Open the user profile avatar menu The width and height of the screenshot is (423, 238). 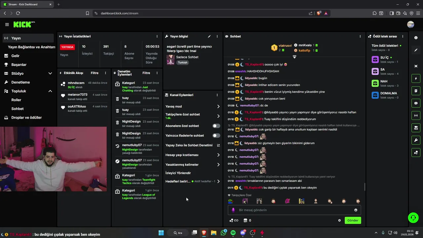tap(411, 24)
